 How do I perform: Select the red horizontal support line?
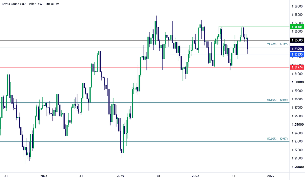[145, 67]
